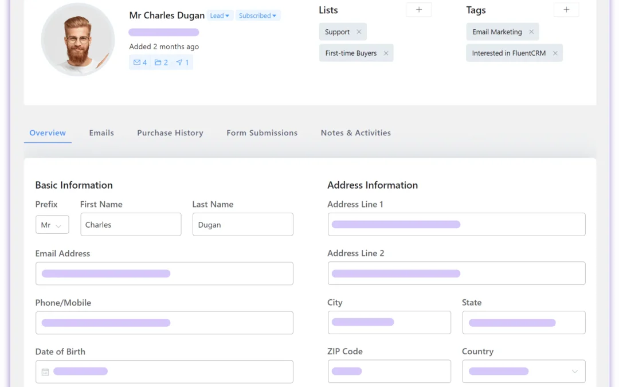Open the Purchase History tab
Viewport: 619px width, 387px height.
(x=170, y=132)
